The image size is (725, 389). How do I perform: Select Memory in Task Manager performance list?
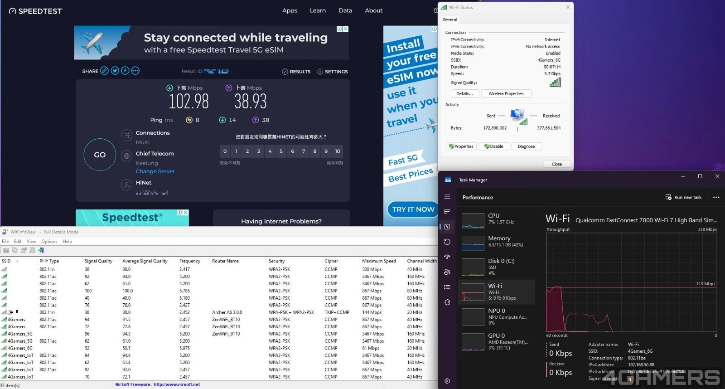click(x=497, y=243)
